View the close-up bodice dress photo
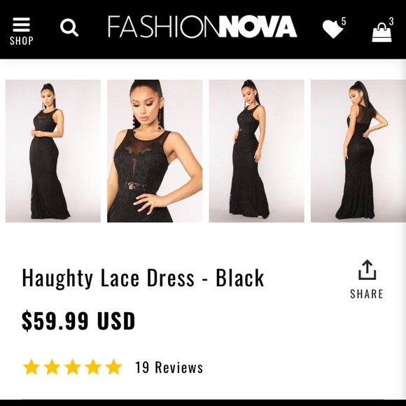This screenshot has height=406, width=406. pyautogui.click(x=155, y=151)
